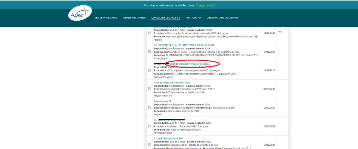Click the 'vu' status text

(280, 31)
